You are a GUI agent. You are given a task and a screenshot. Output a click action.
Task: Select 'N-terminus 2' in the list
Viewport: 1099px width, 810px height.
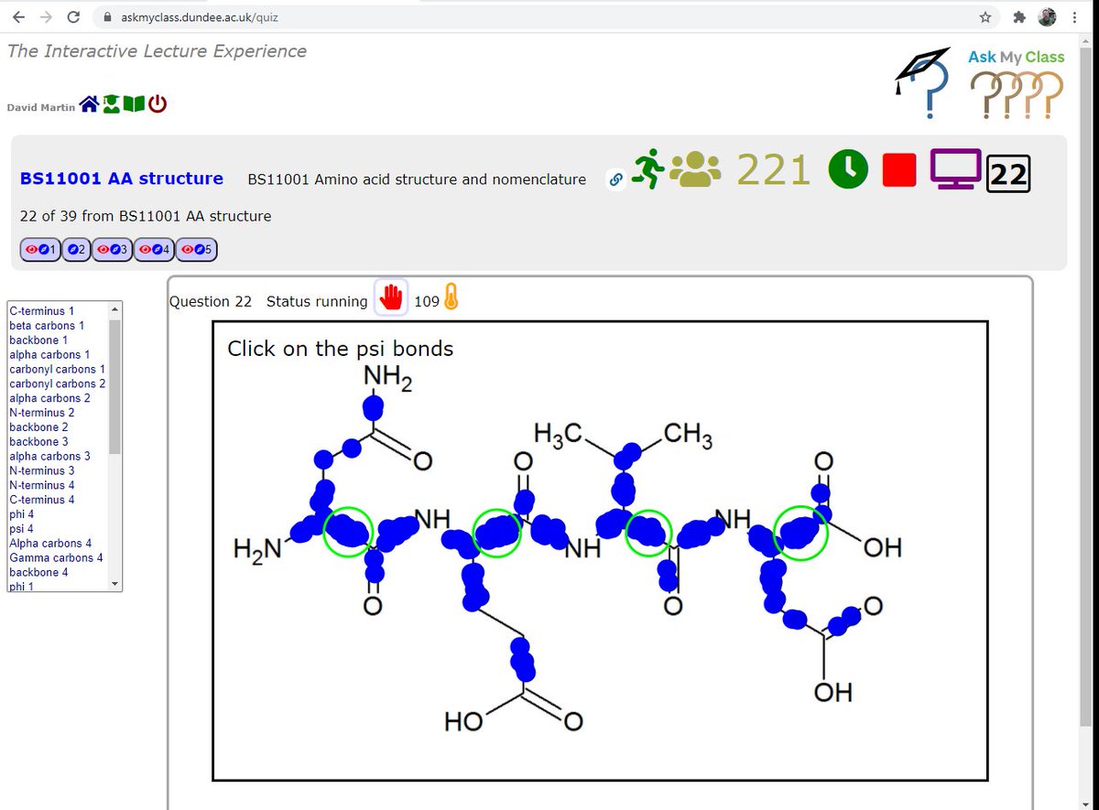(42, 413)
